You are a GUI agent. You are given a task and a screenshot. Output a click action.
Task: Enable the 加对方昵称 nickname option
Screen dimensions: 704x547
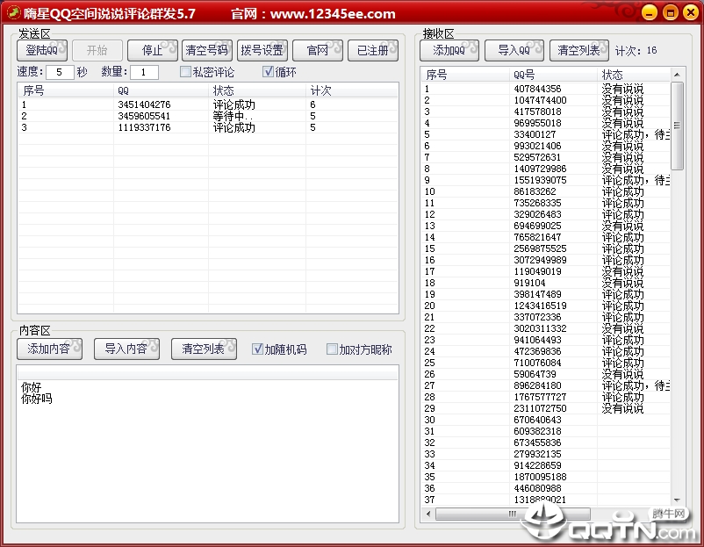click(x=331, y=349)
